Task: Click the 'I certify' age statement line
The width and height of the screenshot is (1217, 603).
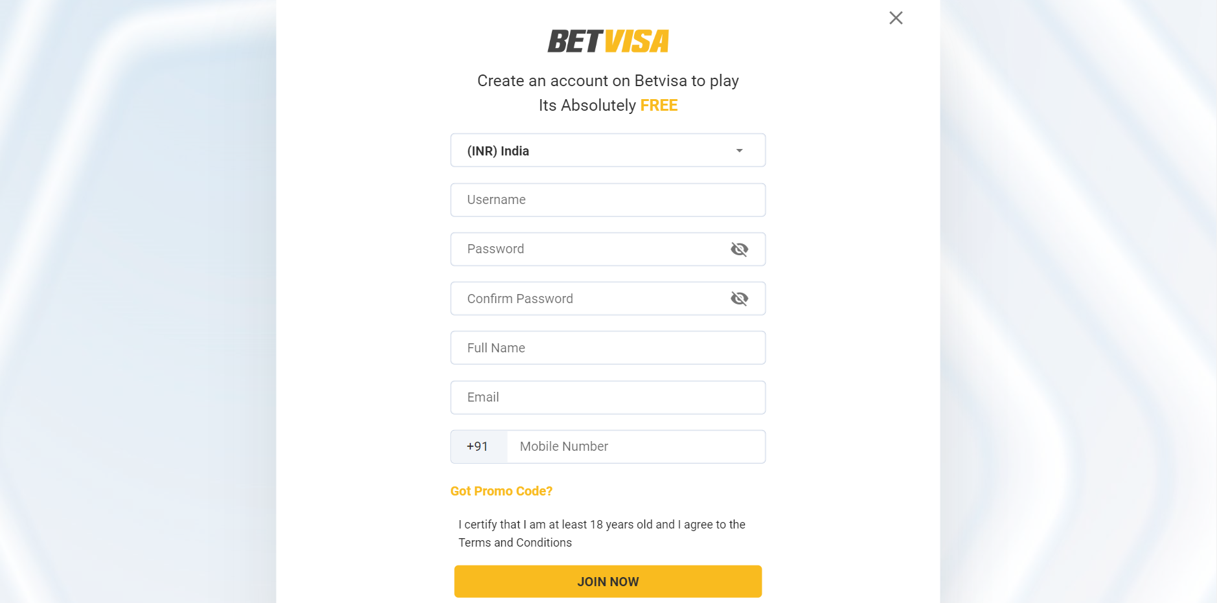Action: [602, 525]
